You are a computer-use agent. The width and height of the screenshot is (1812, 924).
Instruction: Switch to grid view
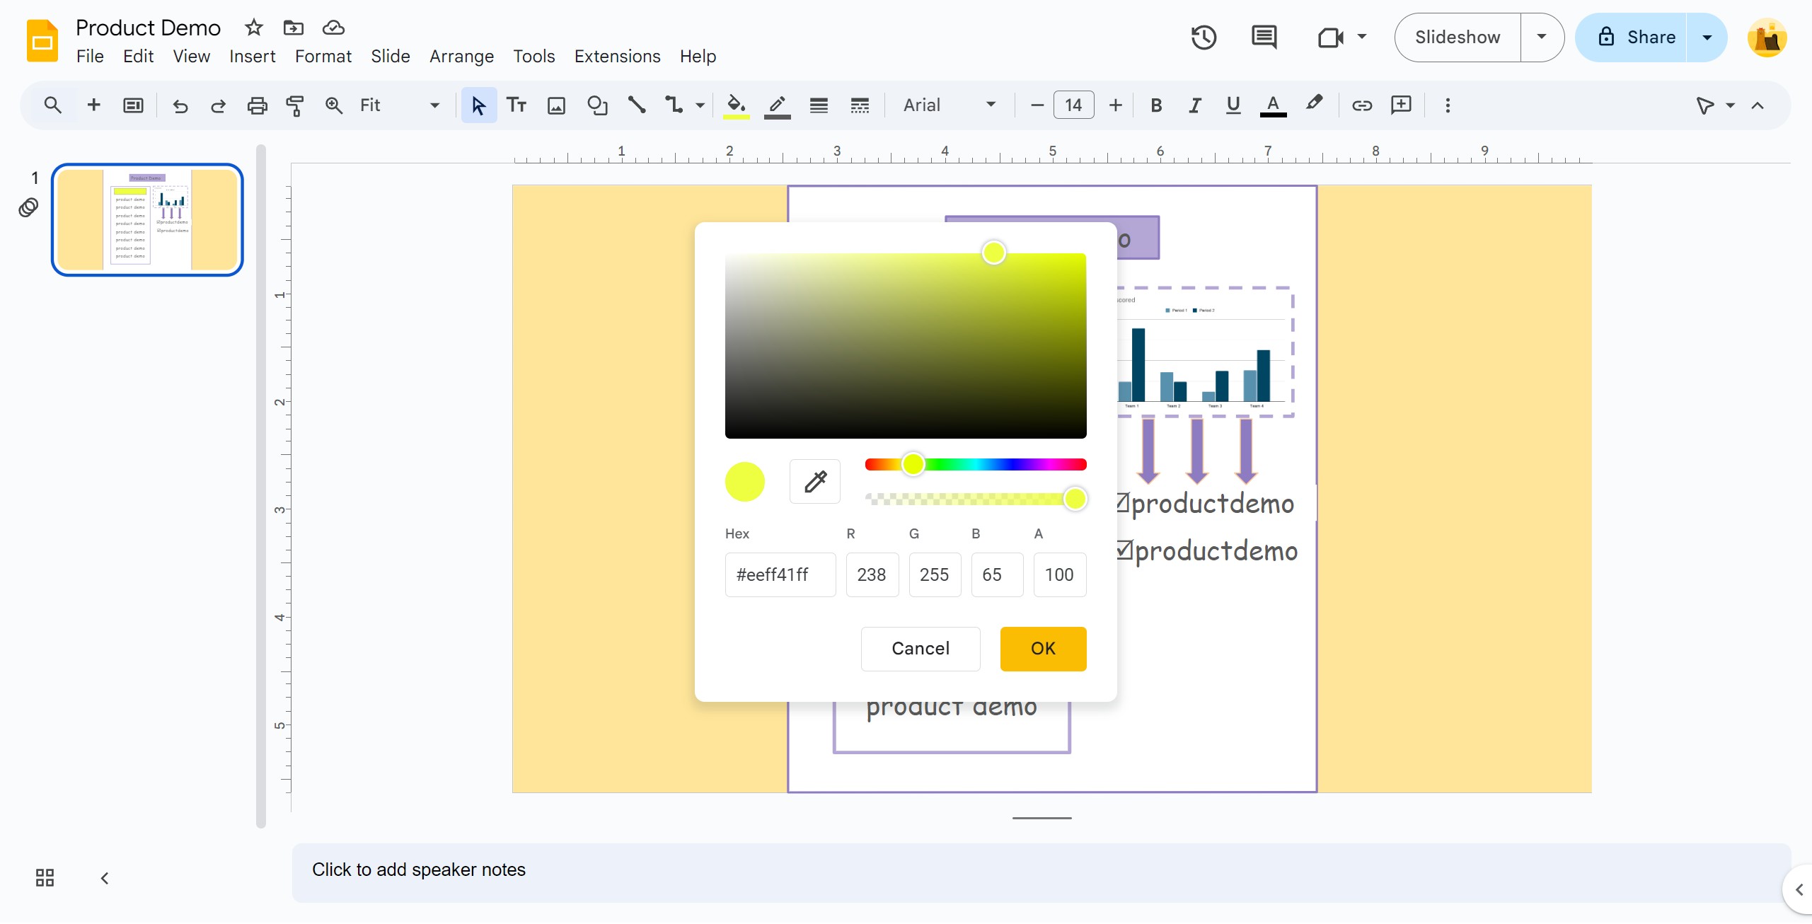click(45, 878)
